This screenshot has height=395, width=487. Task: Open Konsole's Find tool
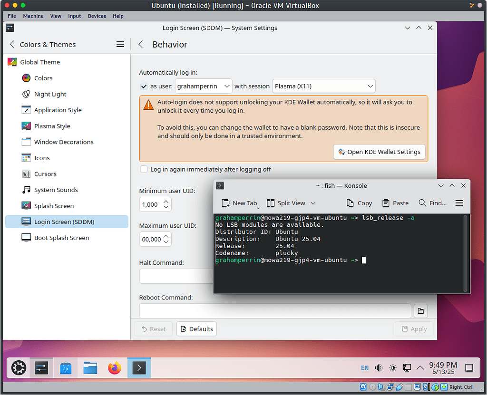pos(433,203)
